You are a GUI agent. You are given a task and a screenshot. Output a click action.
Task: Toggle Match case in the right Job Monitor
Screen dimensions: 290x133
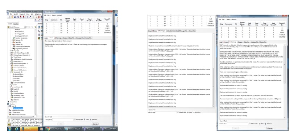pos(250,124)
